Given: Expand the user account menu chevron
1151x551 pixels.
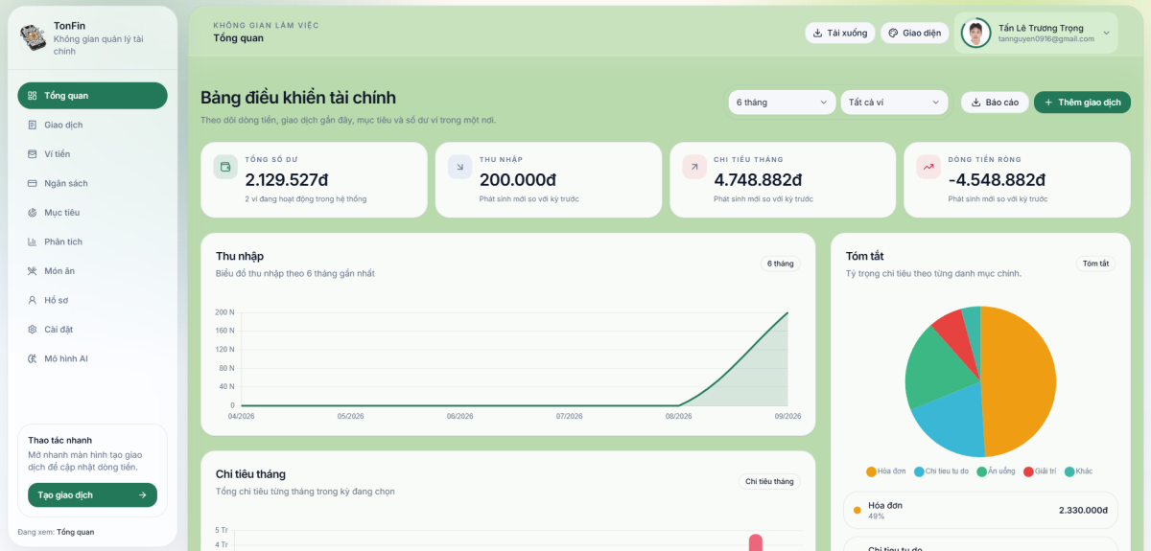Looking at the screenshot, I should [x=1106, y=33].
